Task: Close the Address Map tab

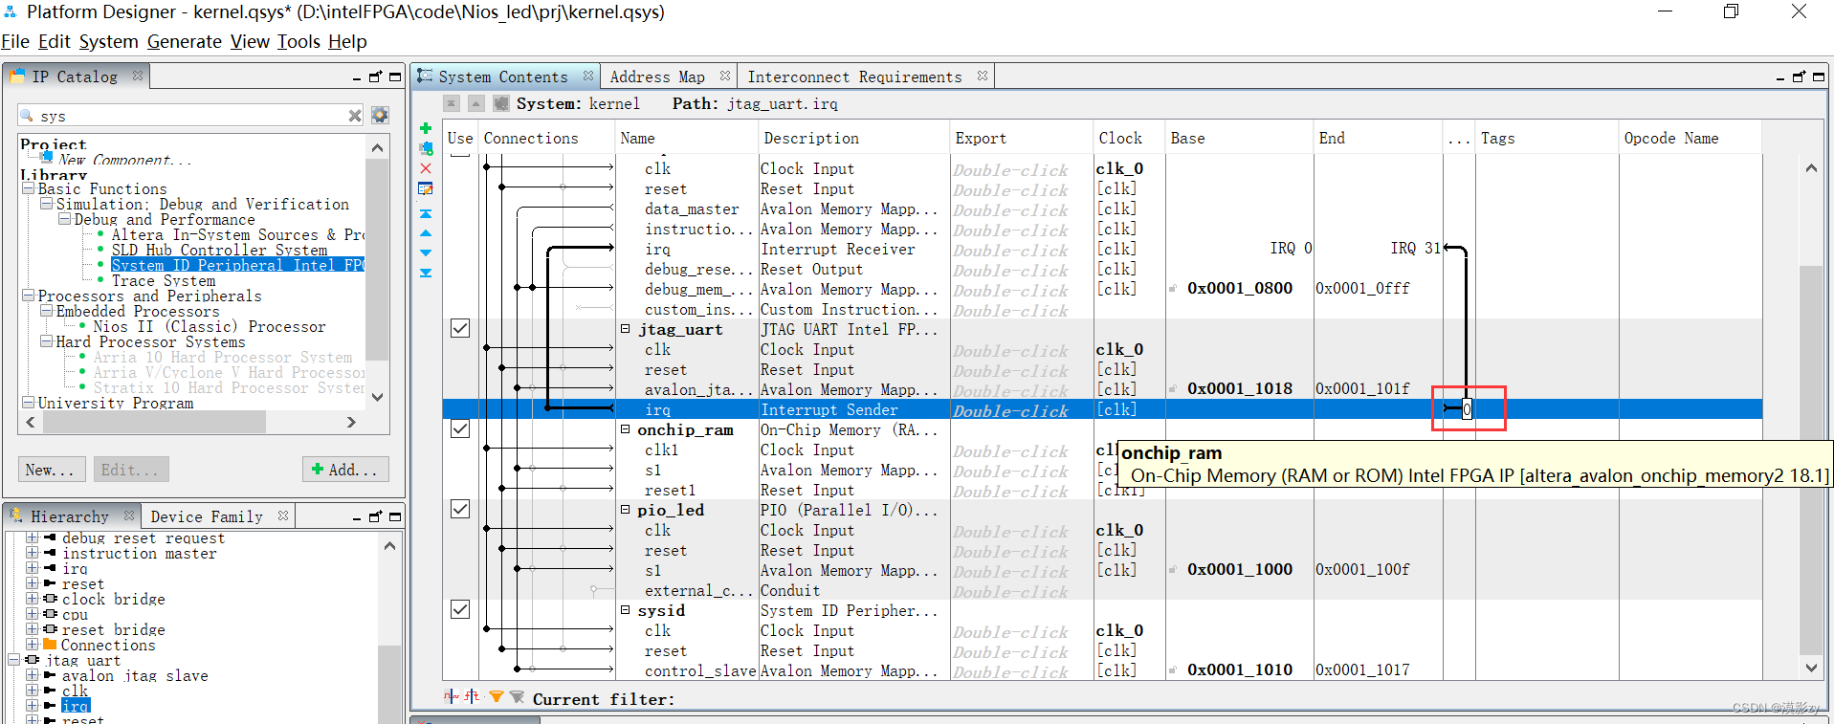Action: 725,76
